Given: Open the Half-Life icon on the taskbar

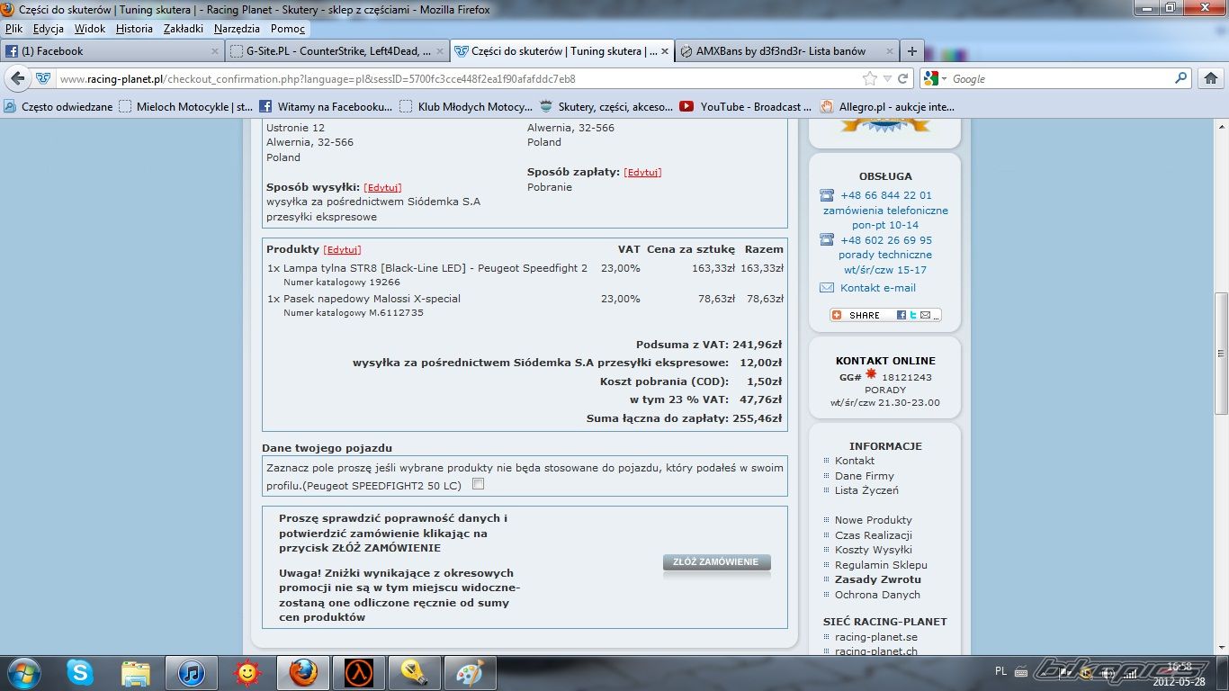Looking at the screenshot, I should point(359,673).
